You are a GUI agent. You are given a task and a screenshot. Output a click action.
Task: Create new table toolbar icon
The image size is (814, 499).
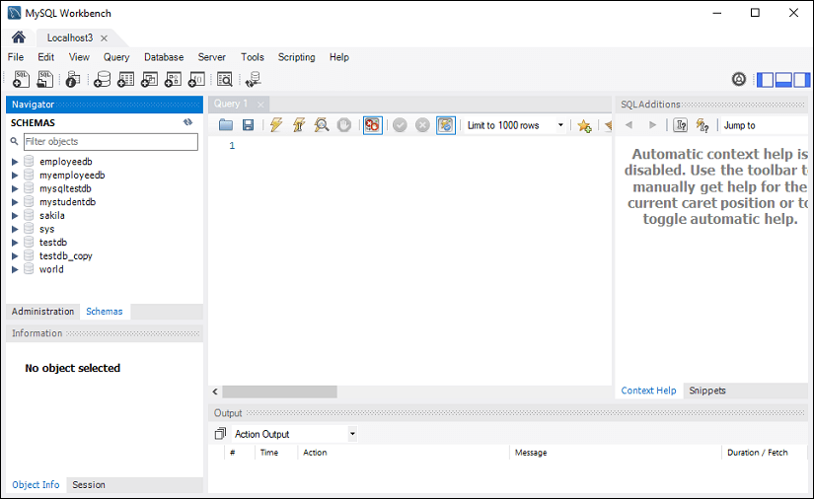[x=125, y=79]
